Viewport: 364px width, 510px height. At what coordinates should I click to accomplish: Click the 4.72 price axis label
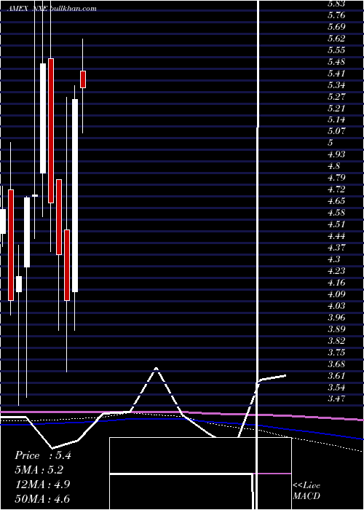(x=336, y=189)
